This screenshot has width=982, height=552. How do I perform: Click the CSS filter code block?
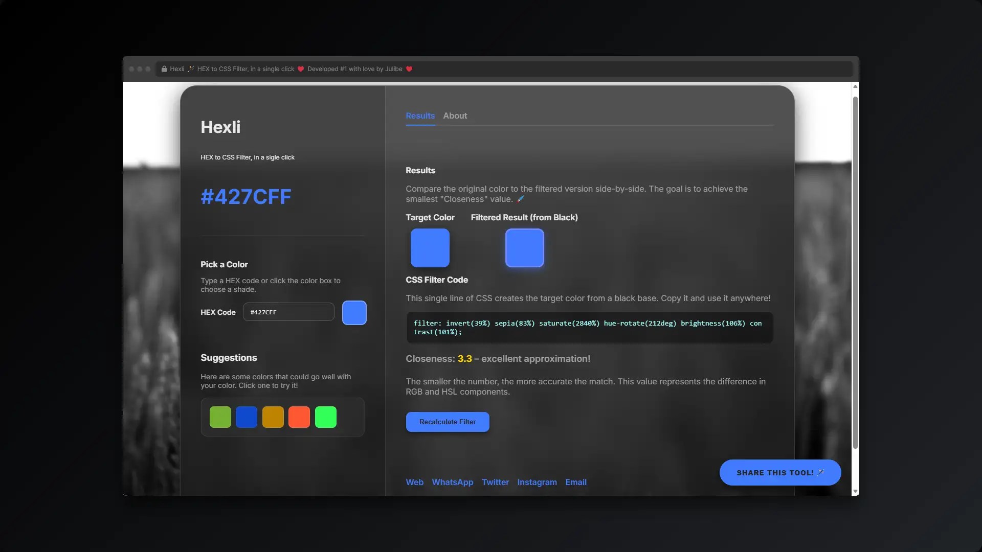pos(589,328)
